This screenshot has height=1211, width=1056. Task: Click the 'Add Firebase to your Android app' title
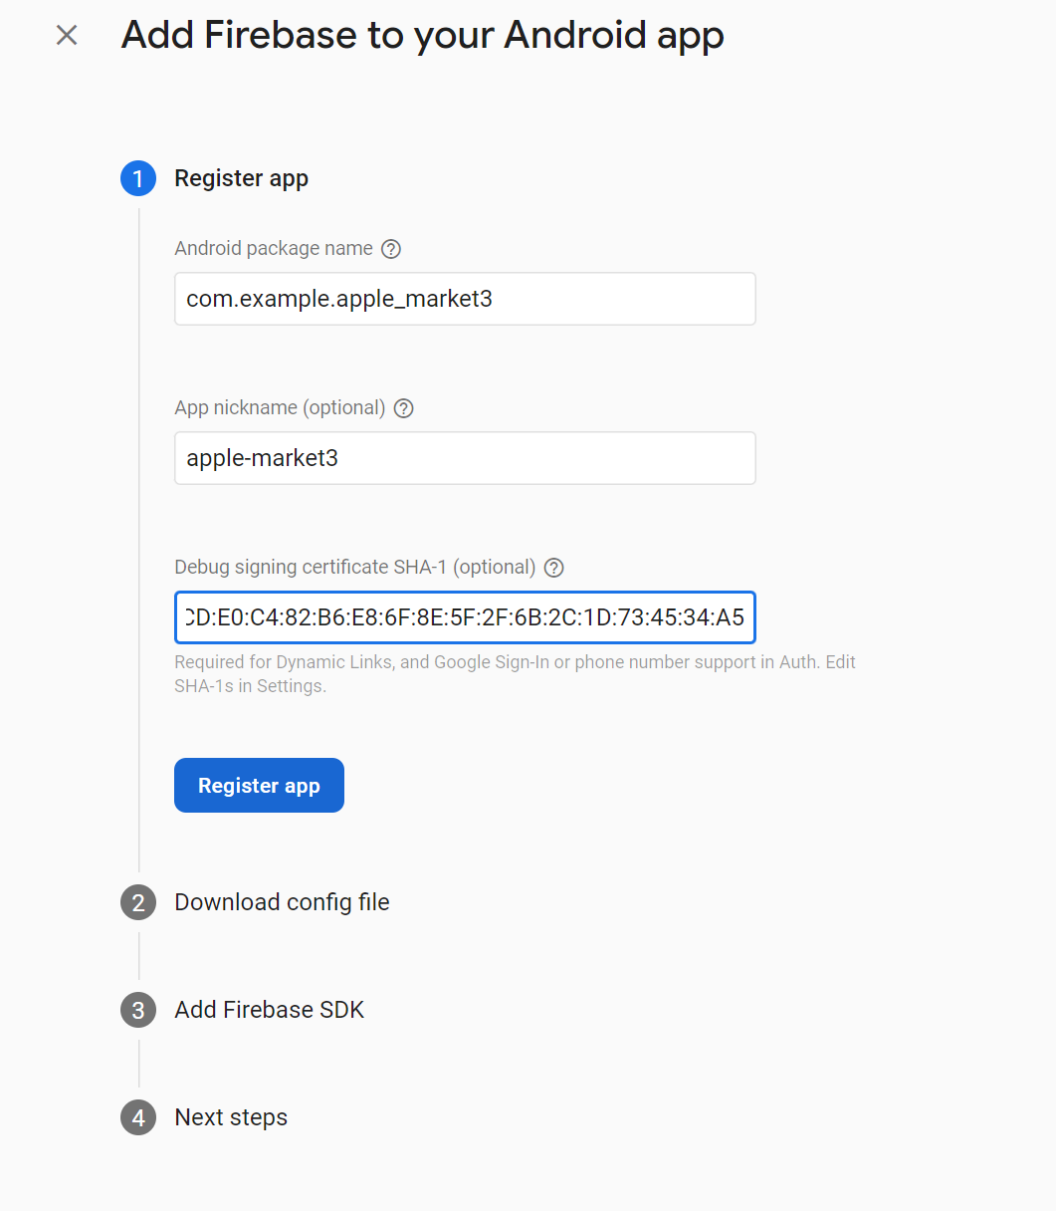coord(423,36)
